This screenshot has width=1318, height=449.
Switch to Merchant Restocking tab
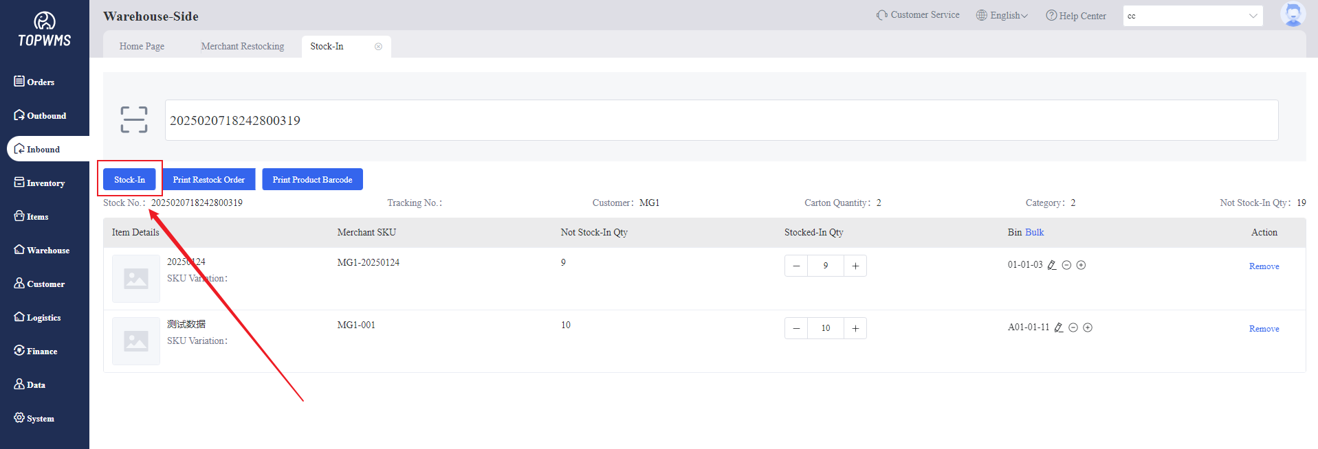[242, 47]
